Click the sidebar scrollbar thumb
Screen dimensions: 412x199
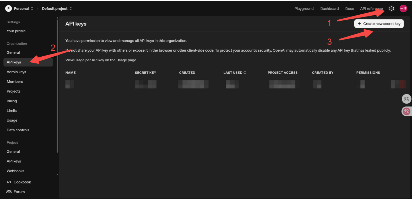pos(57,86)
